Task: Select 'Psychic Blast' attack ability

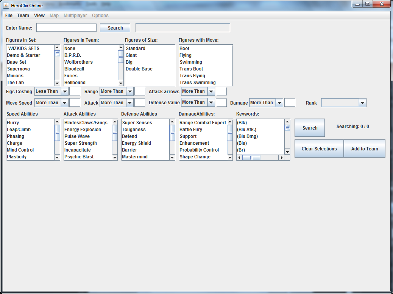Action: tap(88, 156)
